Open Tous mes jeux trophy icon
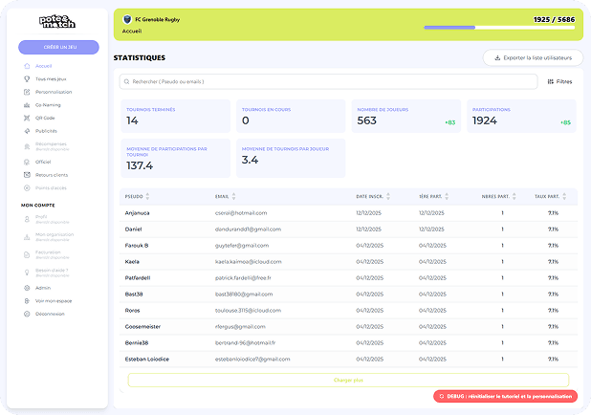This screenshot has height=415, width=591. tap(27, 79)
